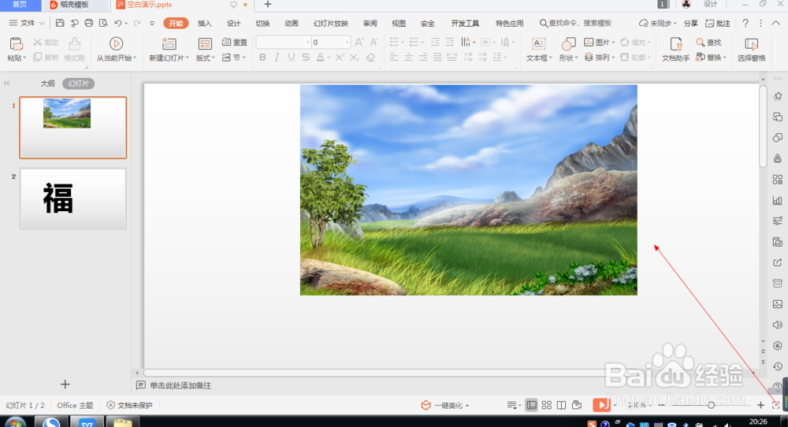Save the presentation with the floppy disk icon
This screenshot has width=788, height=427.
coord(60,23)
